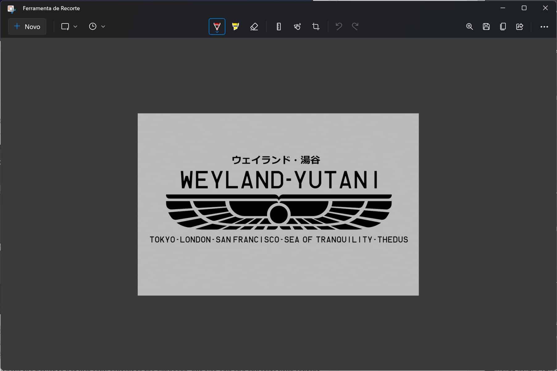Copy the snip to the clipboard
557x371 pixels.
click(x=503, y=27)
